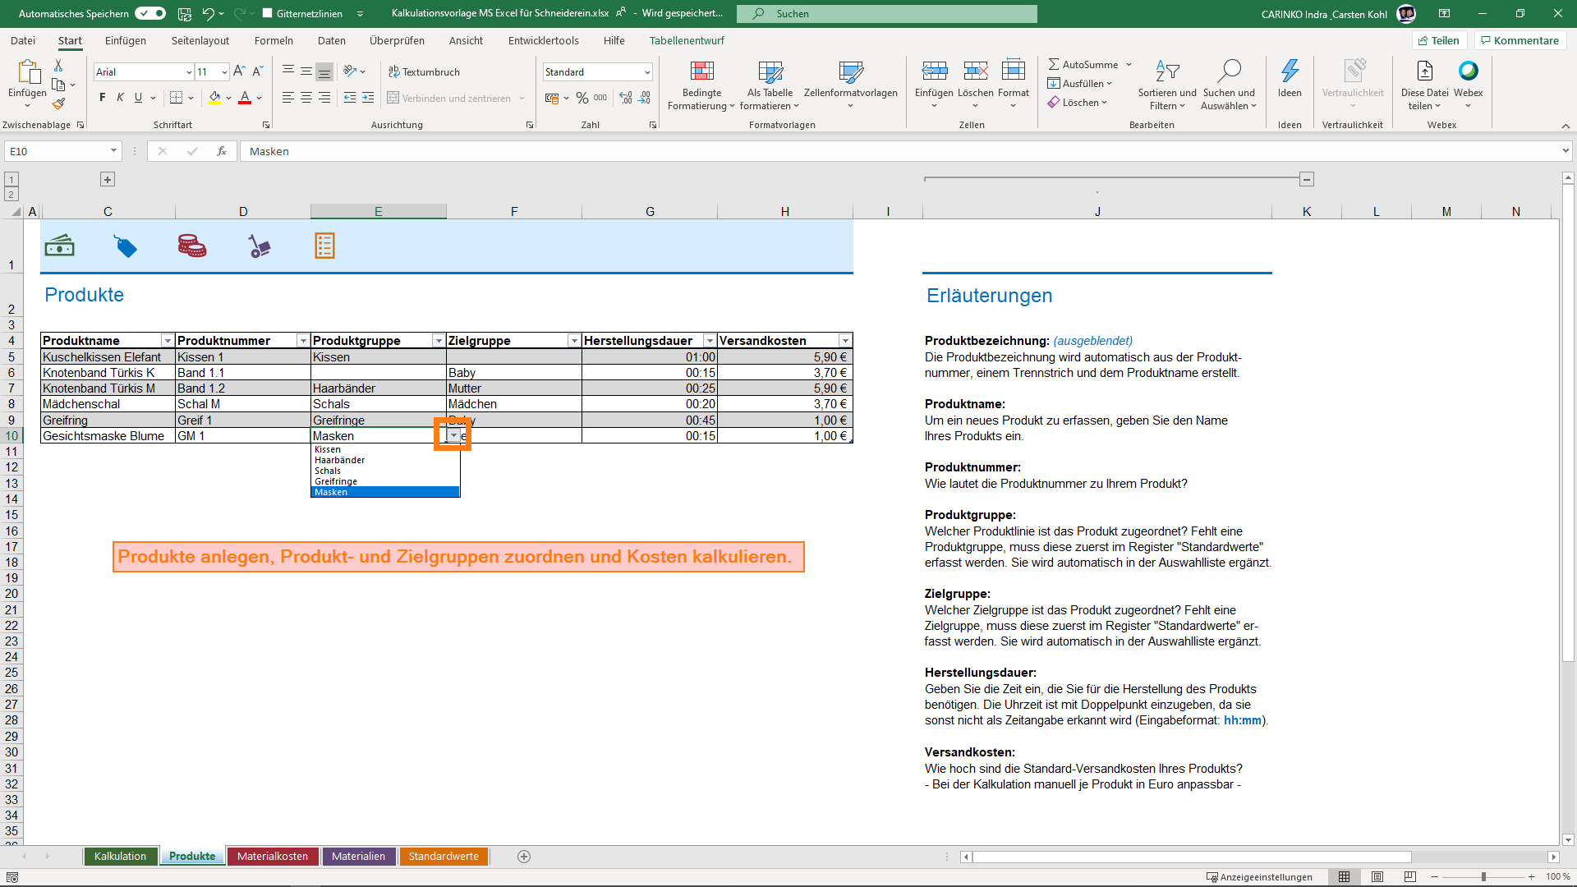The width and height of the screenshot is (1577, 887).
Task: Click the red coins stack icon
Action: coord(192,246)
